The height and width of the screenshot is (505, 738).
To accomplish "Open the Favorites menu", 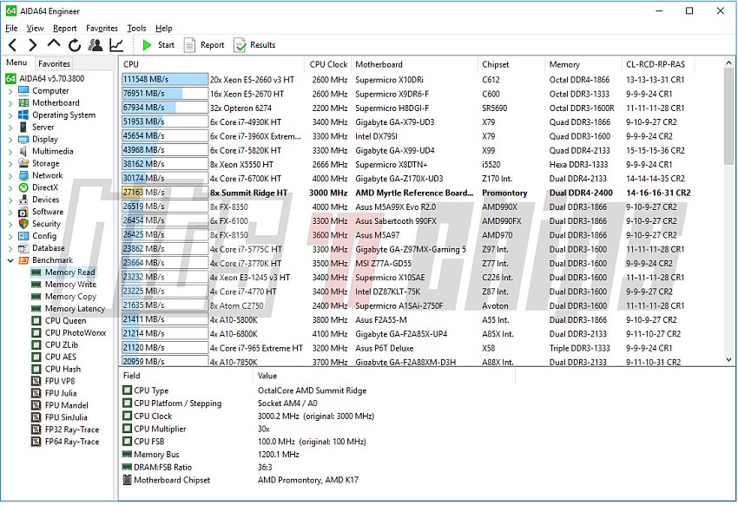I will (x=102, y=29).
